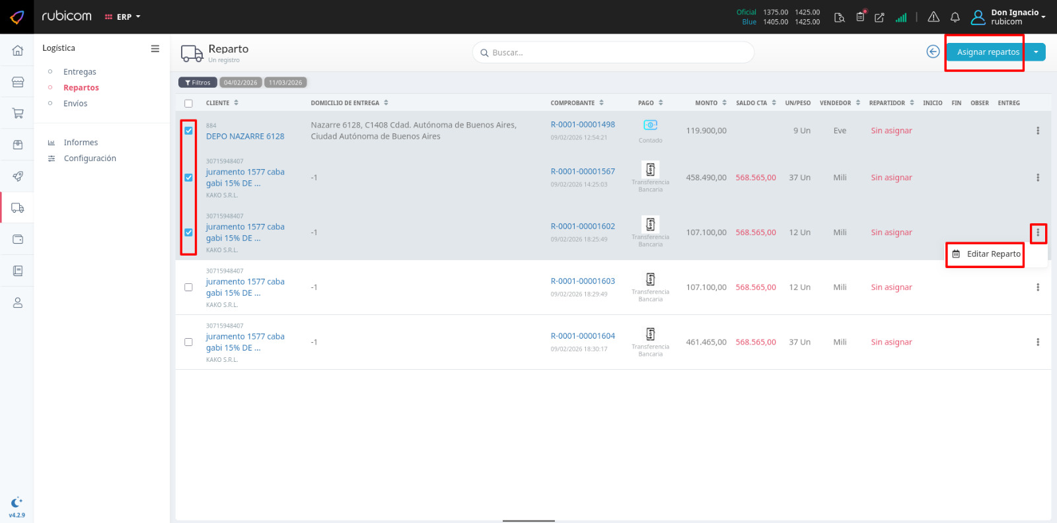1057x523 pixels.
Task: Open the notifications bell
Action: pyautogui.click(x=955, y=17)
